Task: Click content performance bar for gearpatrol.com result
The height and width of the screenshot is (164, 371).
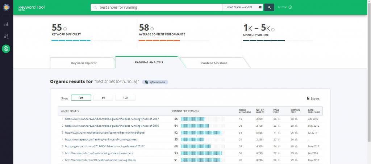Action: [196, 146]
